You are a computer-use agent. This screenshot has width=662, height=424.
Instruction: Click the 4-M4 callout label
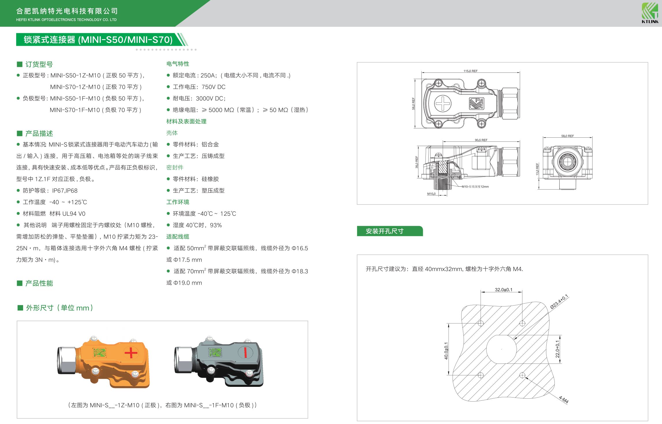(564, 400)
